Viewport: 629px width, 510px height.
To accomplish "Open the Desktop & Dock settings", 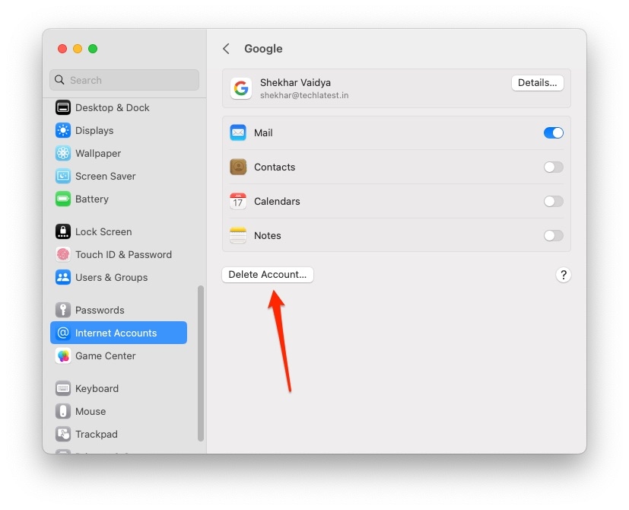I will coord(119,107).
